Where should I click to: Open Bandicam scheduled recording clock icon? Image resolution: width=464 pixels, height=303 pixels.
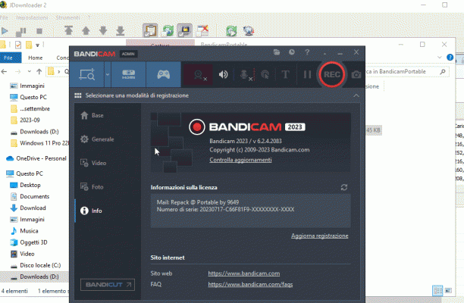(x=292, y=52)
